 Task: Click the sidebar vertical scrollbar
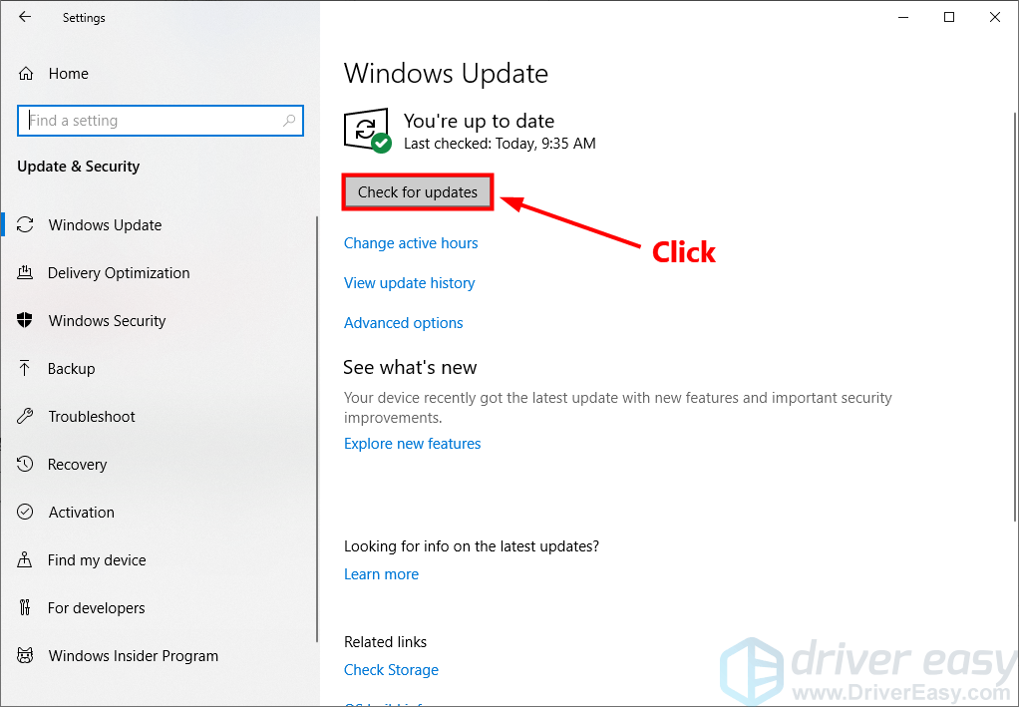pos(317,429)
